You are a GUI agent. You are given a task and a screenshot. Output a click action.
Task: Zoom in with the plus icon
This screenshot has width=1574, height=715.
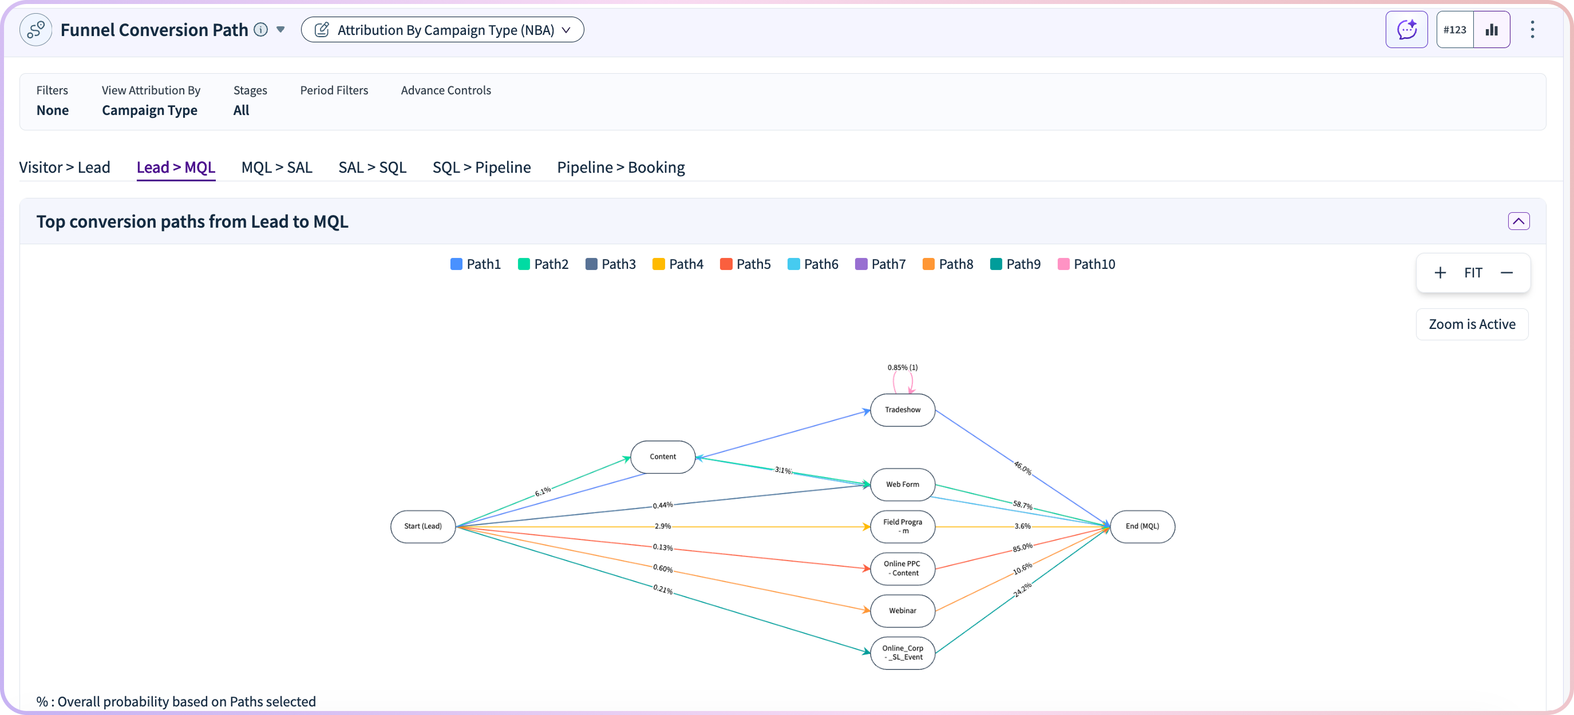pyautogui.click(x=1439, y=272)
